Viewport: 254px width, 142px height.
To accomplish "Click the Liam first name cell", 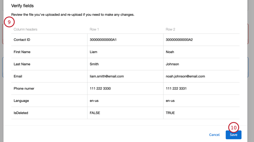I will 94,52.
